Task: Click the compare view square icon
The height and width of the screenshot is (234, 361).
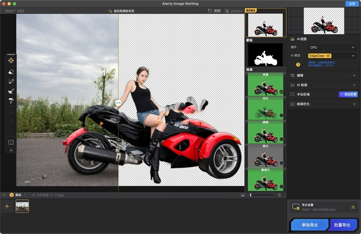Action: point(11,142)
